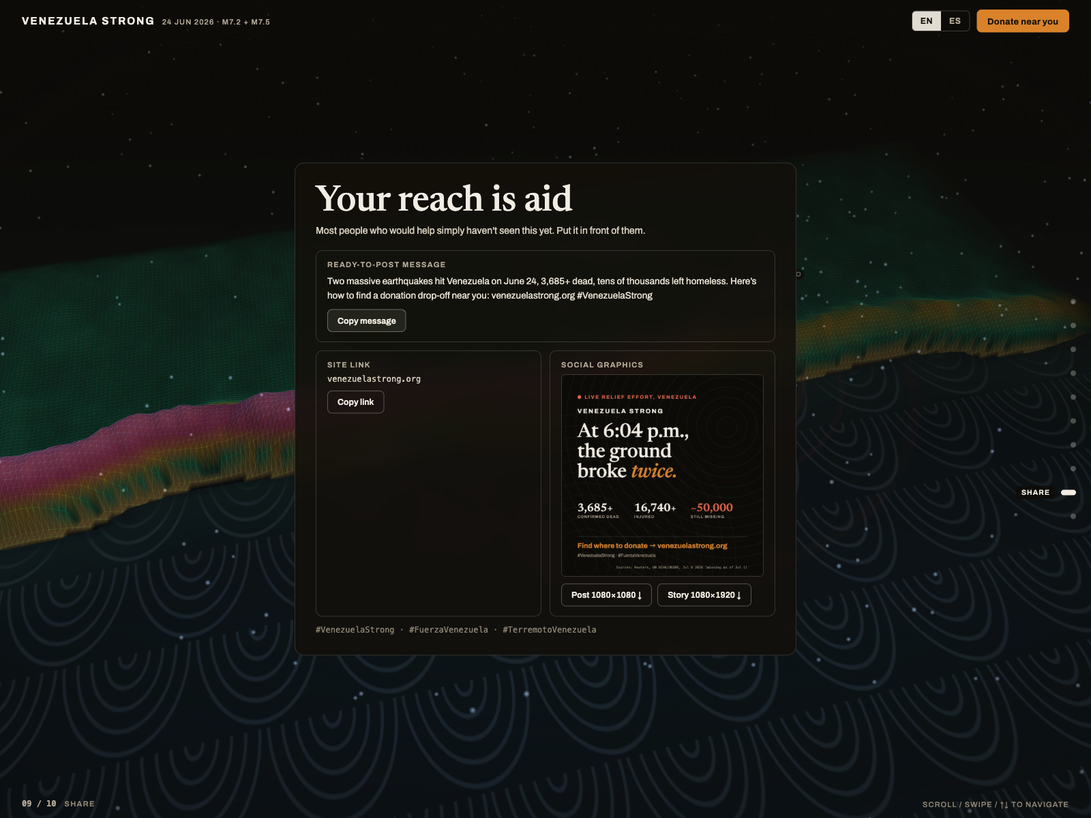
Task: Click the "Most people who would help" subtitle
Action: [x=480, y=230]
